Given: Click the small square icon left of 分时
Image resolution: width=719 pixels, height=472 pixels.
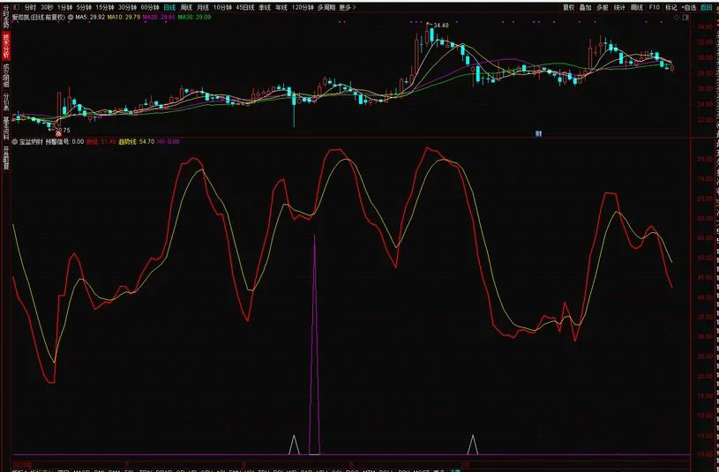Looking at the screenshot, I should click(16, 6).
